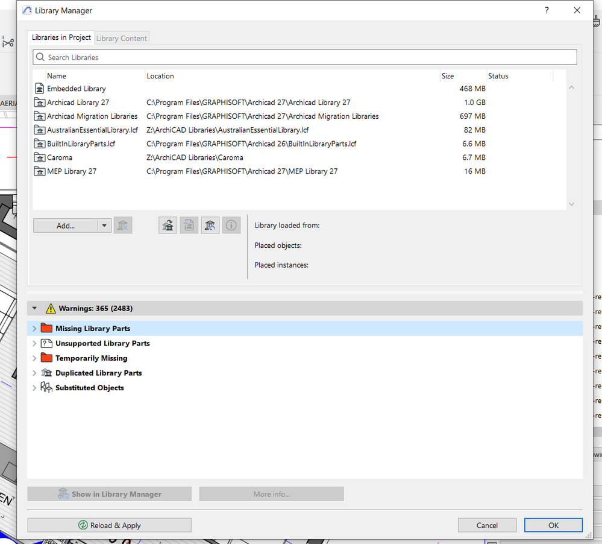Click the Unsupported Library Parts question icon
The image size is (602, 544).
coord(46,343)
